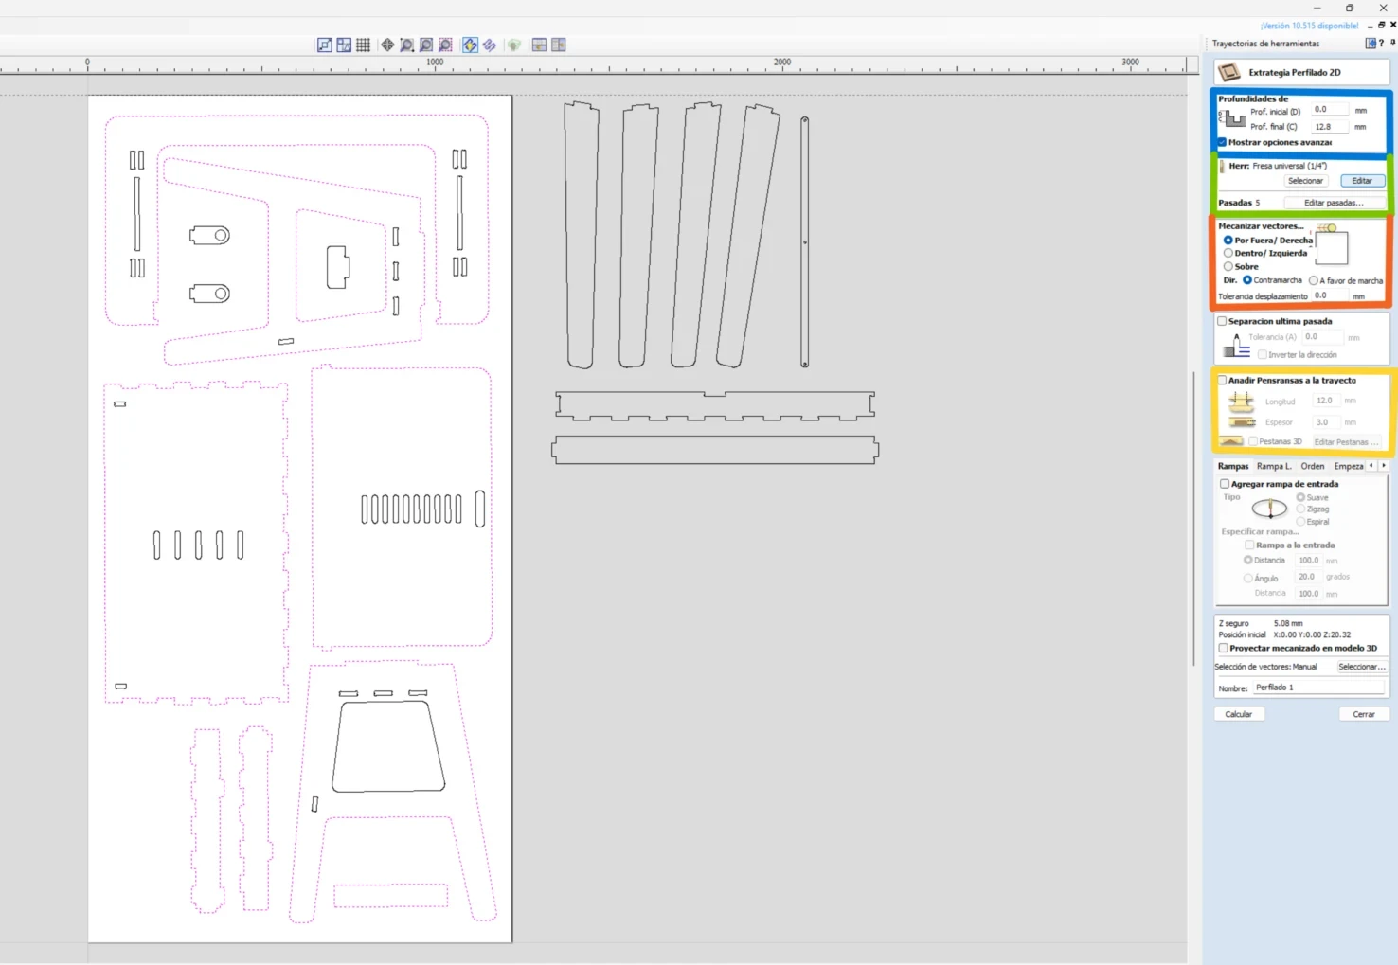
Task: Click the Prof. inicial (D) input field
Action: coord(1329,110)
